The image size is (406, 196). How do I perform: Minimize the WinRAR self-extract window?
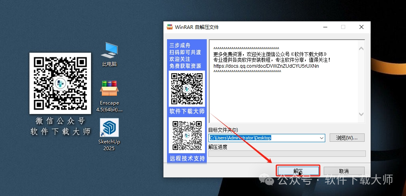[325, 27]
